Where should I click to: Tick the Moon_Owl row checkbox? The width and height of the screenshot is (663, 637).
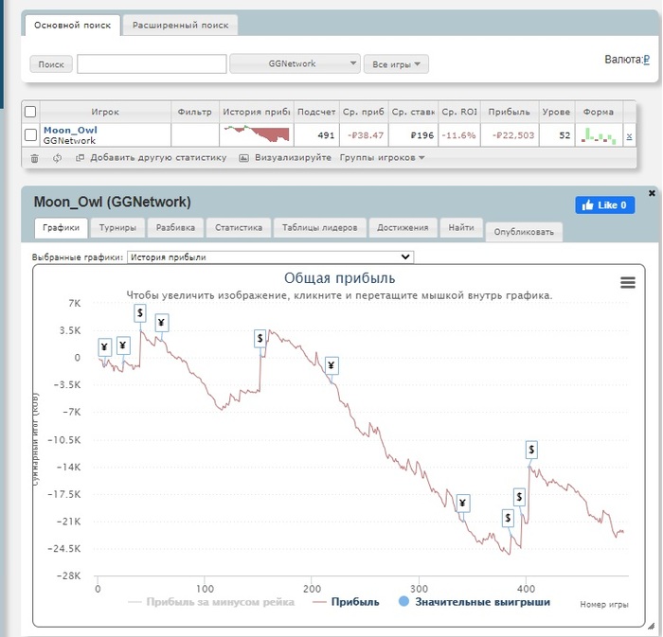[30, 135]
